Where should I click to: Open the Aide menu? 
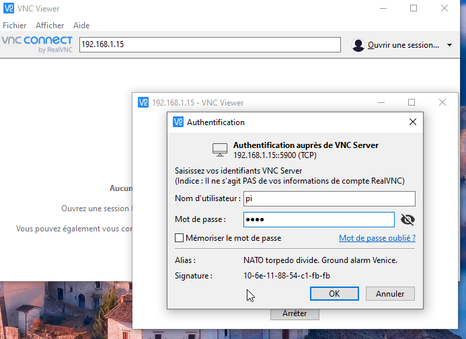tap(81, 26)
